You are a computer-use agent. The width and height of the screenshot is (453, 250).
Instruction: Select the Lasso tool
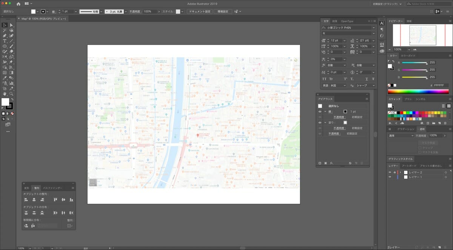point(11,30)
